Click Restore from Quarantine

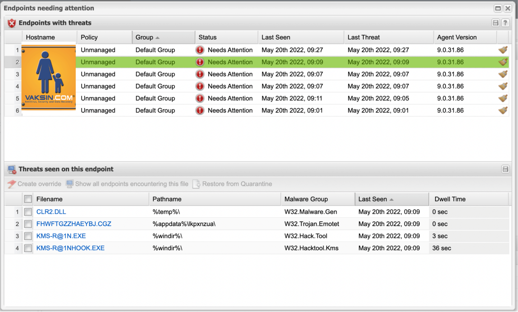pyautogui.click(x=232, y=184)
